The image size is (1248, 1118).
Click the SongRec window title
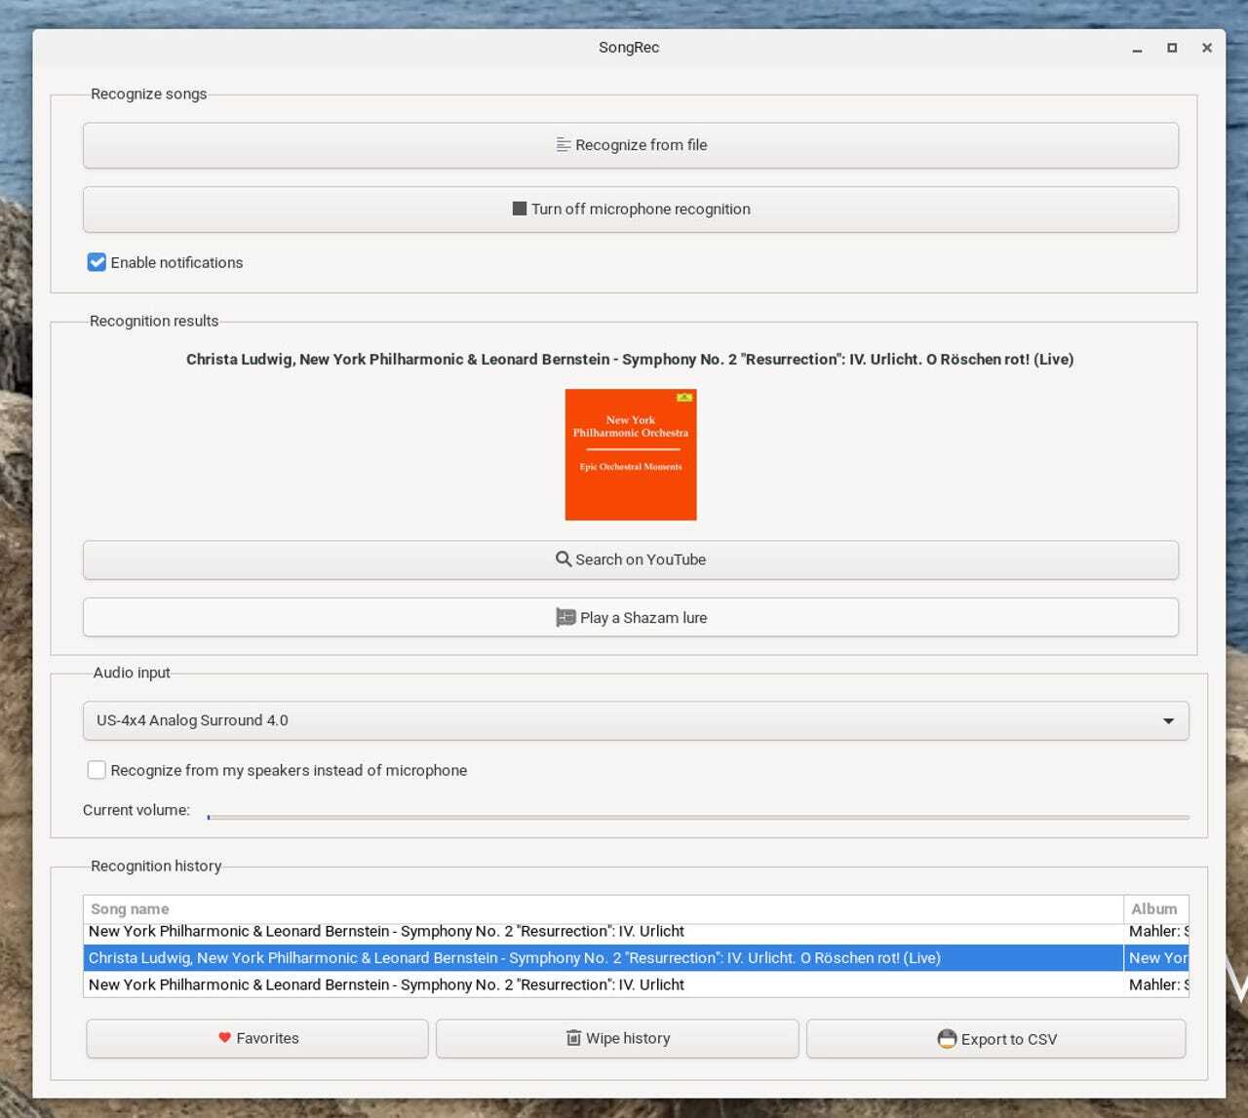(629, 47)
